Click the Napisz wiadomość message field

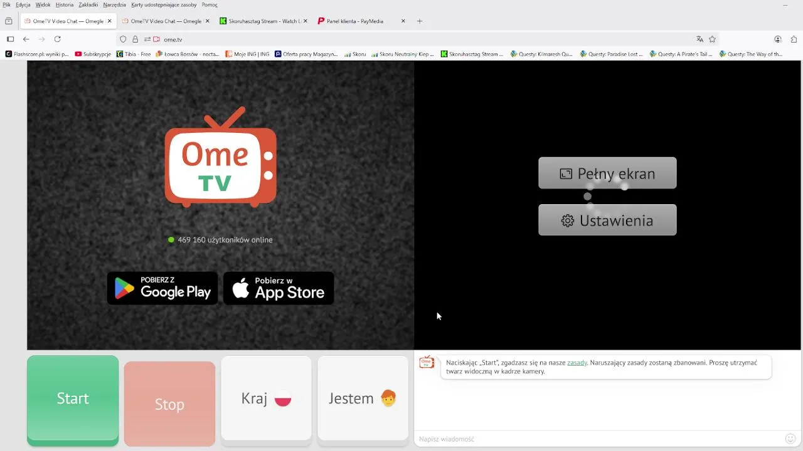point(599,439)
